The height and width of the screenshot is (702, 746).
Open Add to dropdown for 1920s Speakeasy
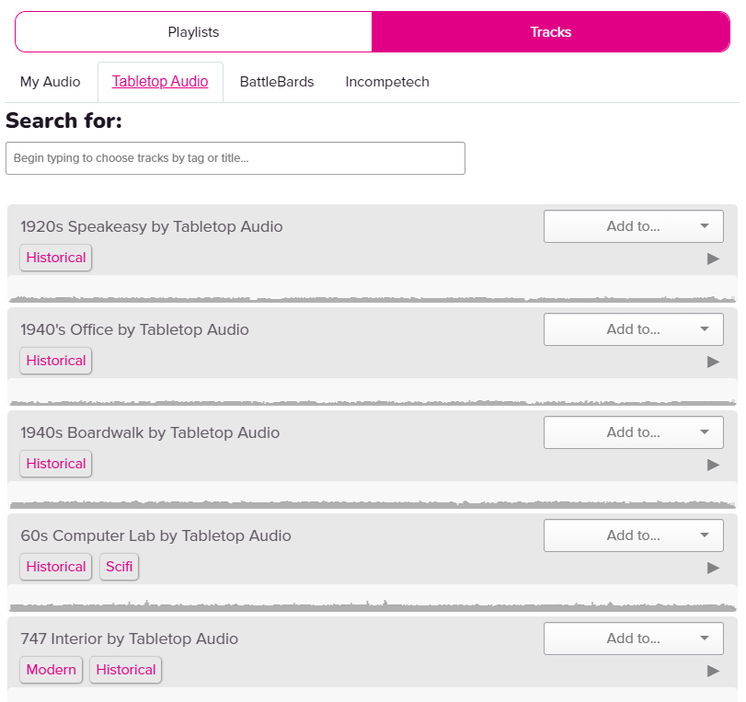click(633, 226)
